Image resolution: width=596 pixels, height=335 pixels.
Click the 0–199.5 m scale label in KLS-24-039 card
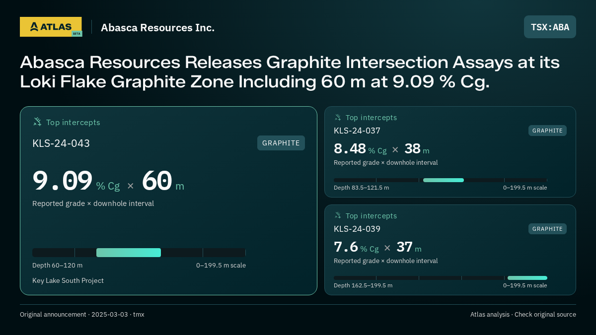click(525, 285)
